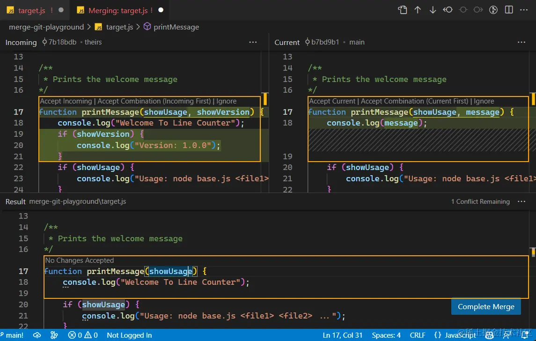Ignore the current change
536x341 pixels.
485,101
